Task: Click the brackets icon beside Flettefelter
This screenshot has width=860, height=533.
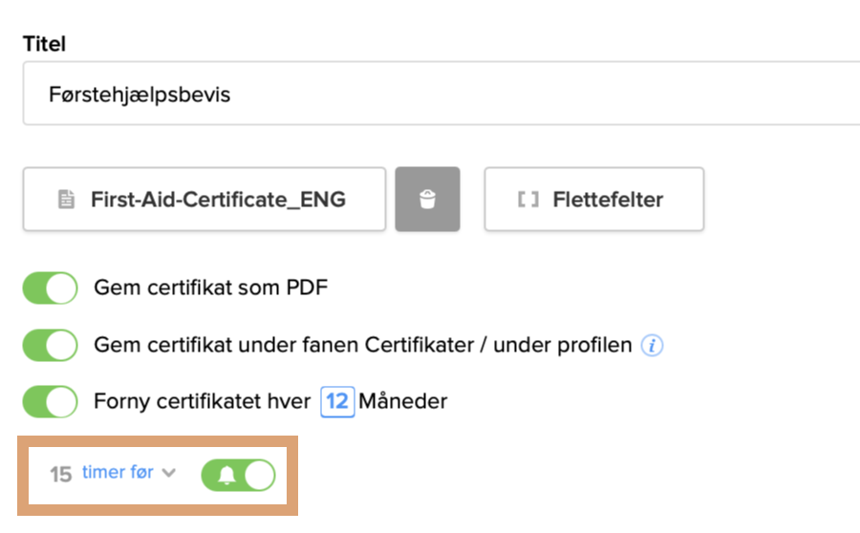Action: pos(527,201)
